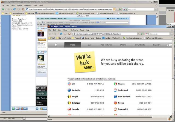Image resolution: width=175 pixels, height=122 pixels.
Task: Select Store tab on Apple site
Action: (x=73, y=45)
